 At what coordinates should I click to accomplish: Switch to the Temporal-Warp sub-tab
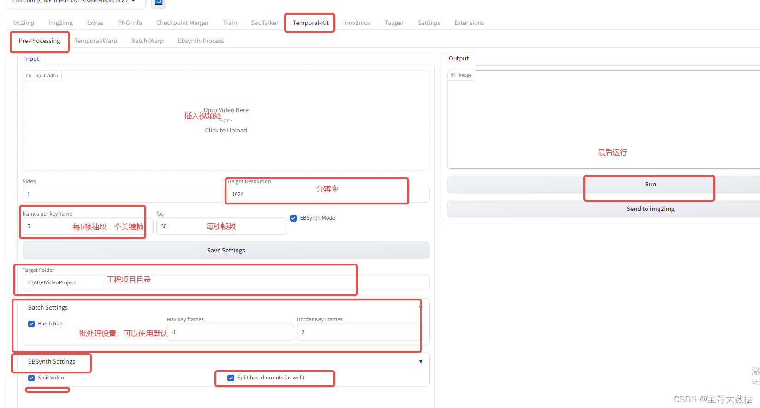point(96,41)
